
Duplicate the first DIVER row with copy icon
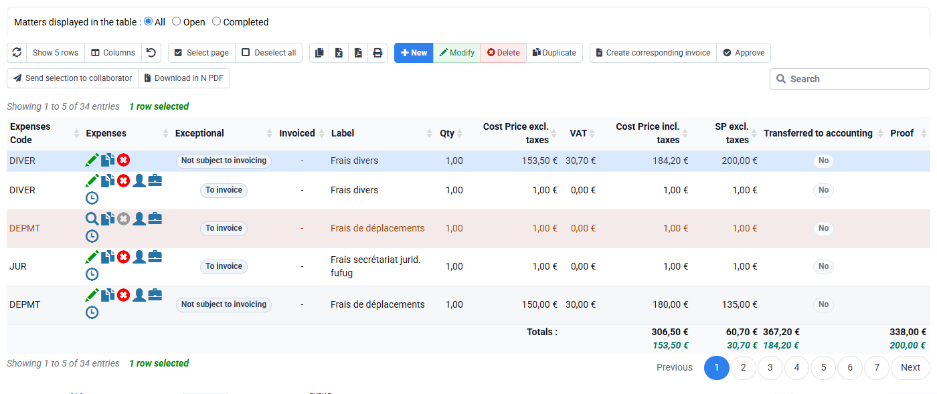(x=108, y=160)
